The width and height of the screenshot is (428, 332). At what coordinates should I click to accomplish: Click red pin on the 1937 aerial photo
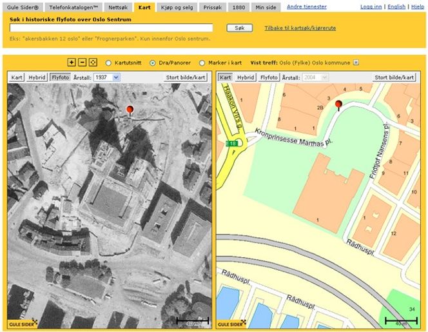click(130, 111)
